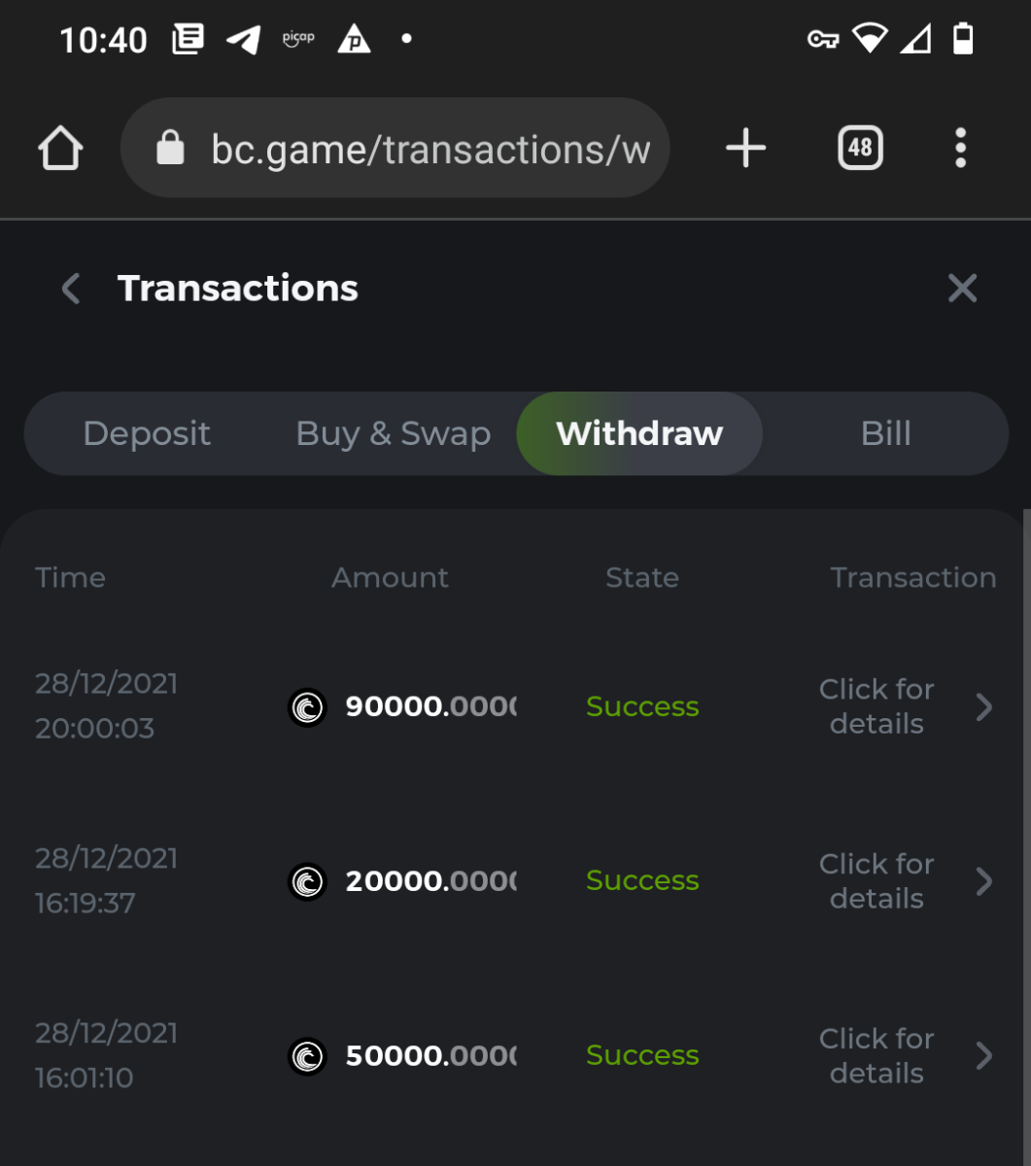Tap the coin icon beside 90000 amount
1031x1166 pixels.
pyautogui.click(x=308, y=707)
